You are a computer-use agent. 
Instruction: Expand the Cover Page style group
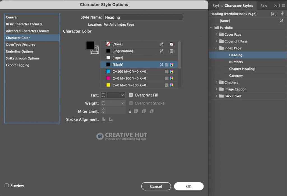click(x=216, y=34)
